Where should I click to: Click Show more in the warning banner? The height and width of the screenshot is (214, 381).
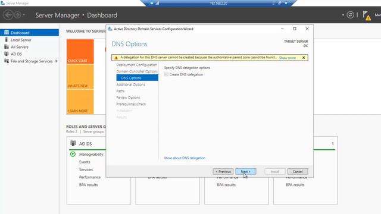point(288,58)
